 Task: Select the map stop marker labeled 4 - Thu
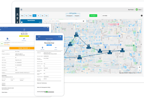coord(100,51)
